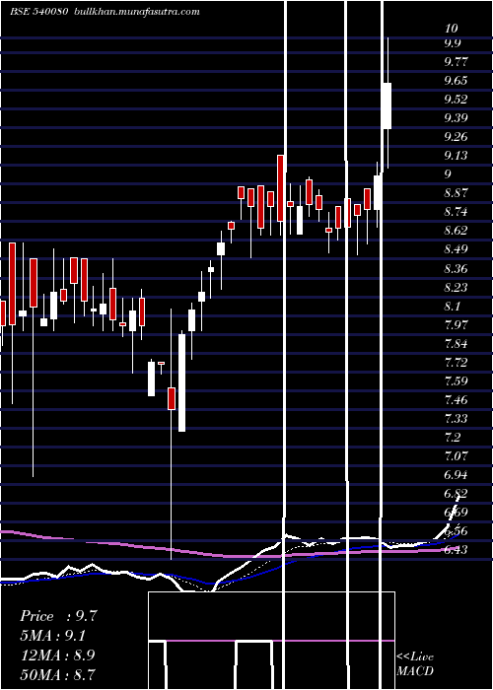Click the 7.2 price axis label

pos(453,438)
